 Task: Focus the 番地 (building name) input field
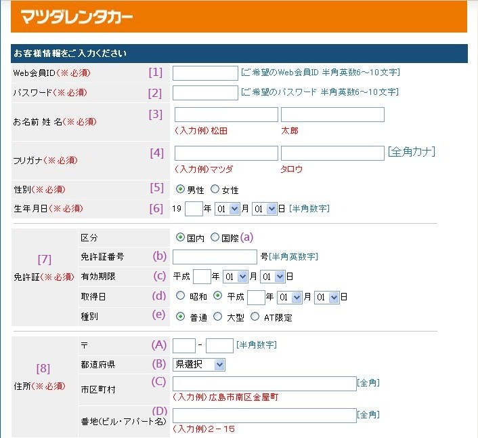(265, 416)
